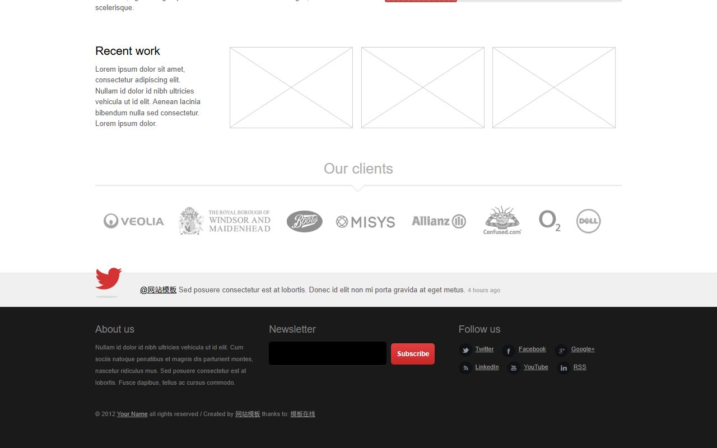Click the Confused.com mascot logo
The width and height of the screenshot is (717, 448).
pos(502,220)
